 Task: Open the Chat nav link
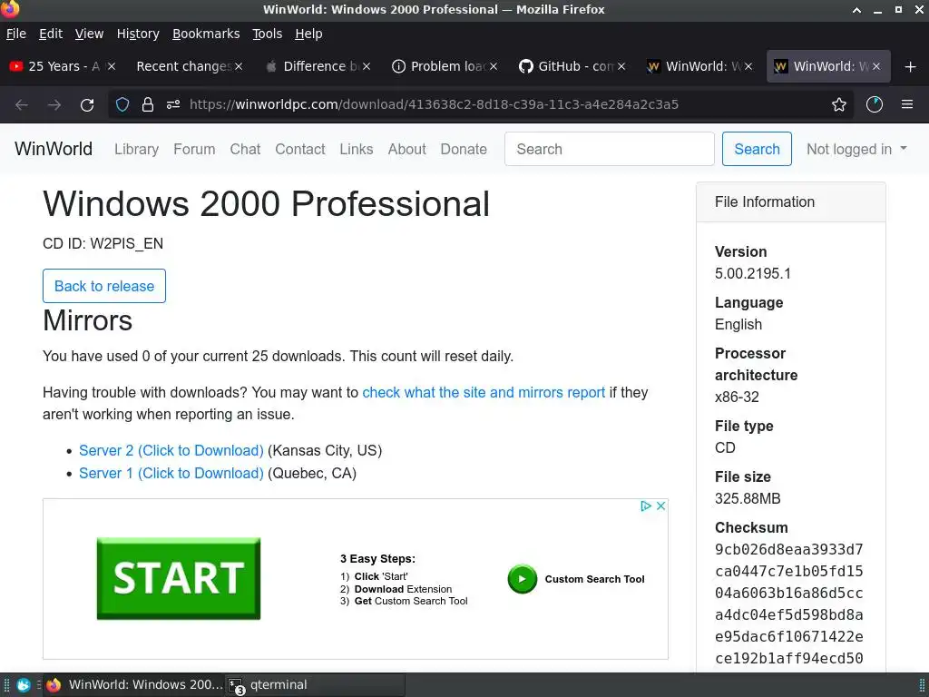click(x=245, y=150)
